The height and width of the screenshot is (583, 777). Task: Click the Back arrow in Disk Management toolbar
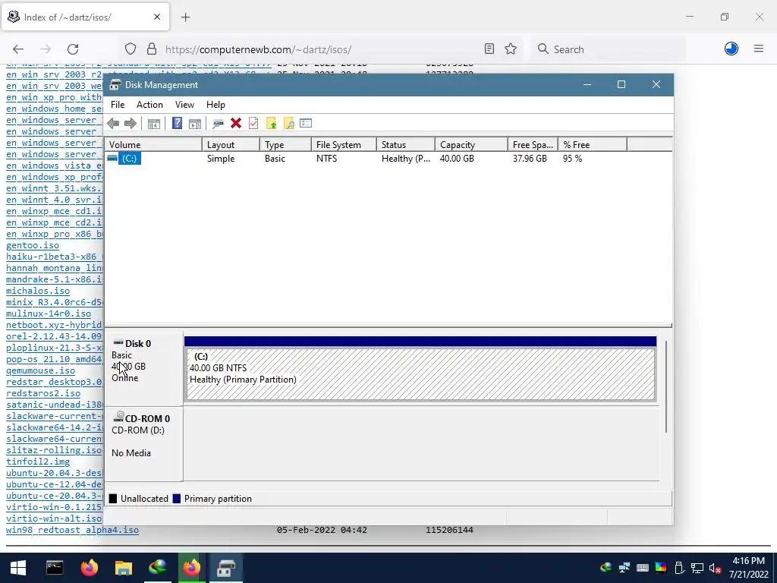113,124
